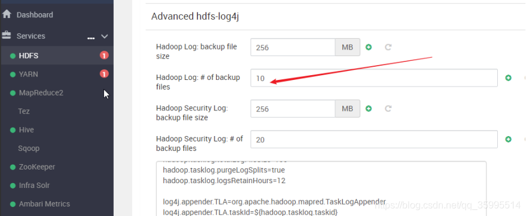Go to the ZooKeeper service page

[x=37, y=167]
